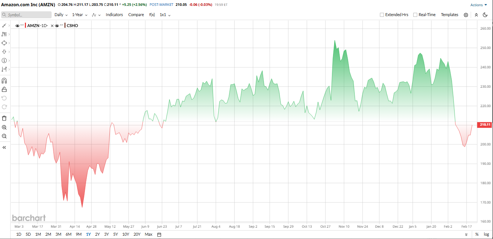
Task: Select the measure range tool
Action: [4, 69]
